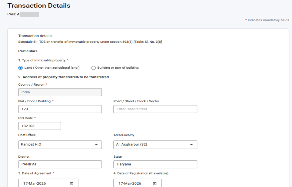
Task: Click the Panipat H.O selected value
Action: [x=31, y=145]
